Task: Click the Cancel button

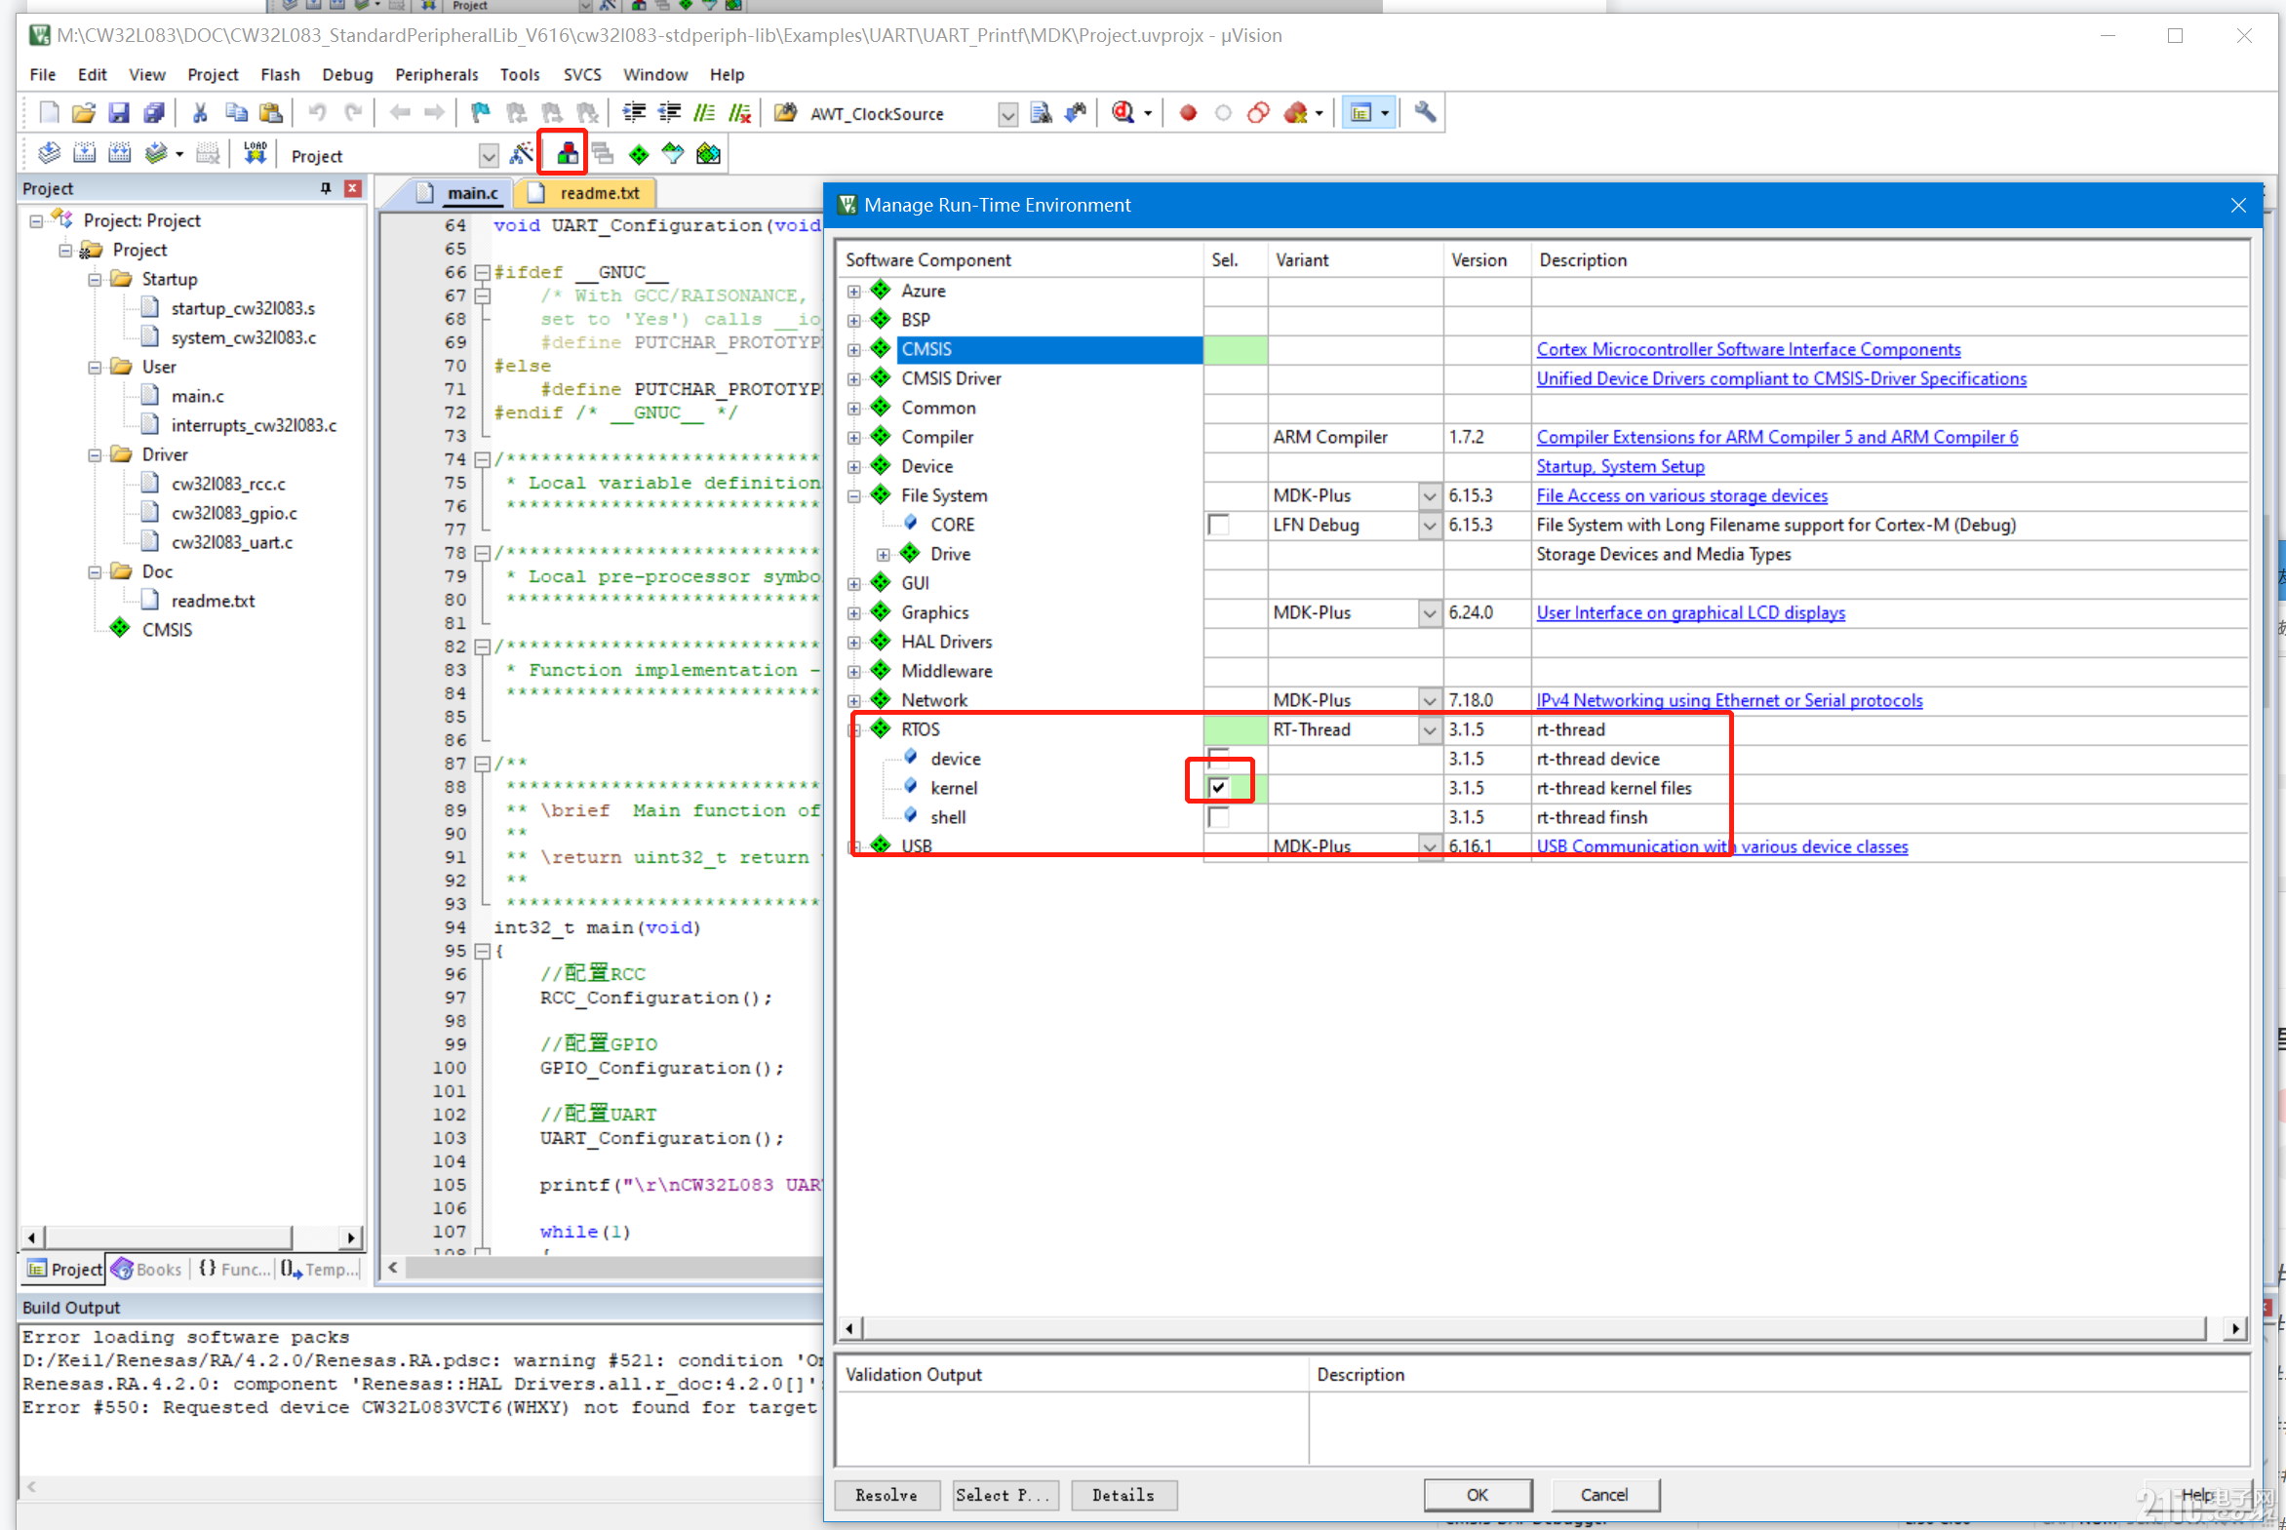Action: coord(1604,1495)
